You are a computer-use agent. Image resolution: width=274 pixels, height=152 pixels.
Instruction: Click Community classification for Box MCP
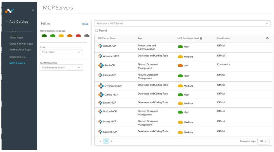[223, 64]
